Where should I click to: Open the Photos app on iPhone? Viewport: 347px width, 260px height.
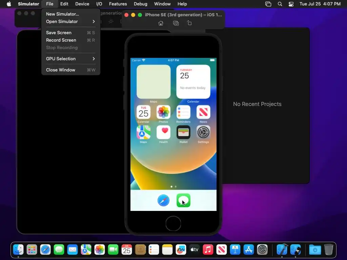(x=163, y=112)
